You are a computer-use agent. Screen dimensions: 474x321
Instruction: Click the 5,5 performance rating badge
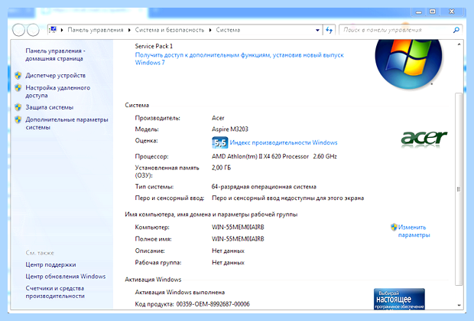tap(219, 142)
